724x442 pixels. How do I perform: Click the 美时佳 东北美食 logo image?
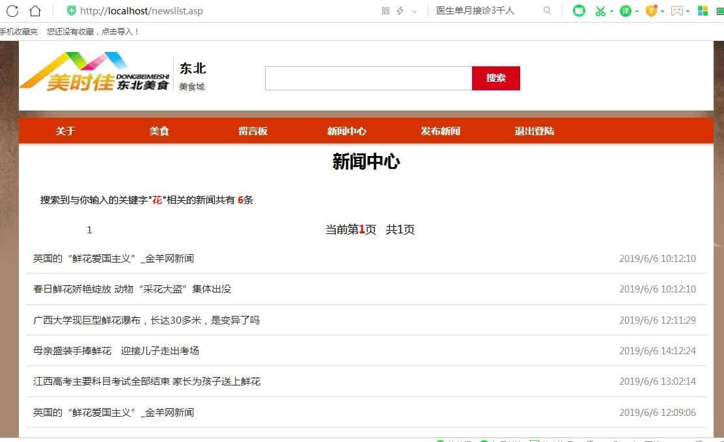pyautogui.click(x=94, y=71)
